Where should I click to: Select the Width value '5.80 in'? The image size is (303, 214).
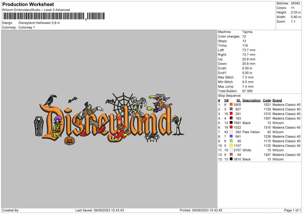pos(295,17)
